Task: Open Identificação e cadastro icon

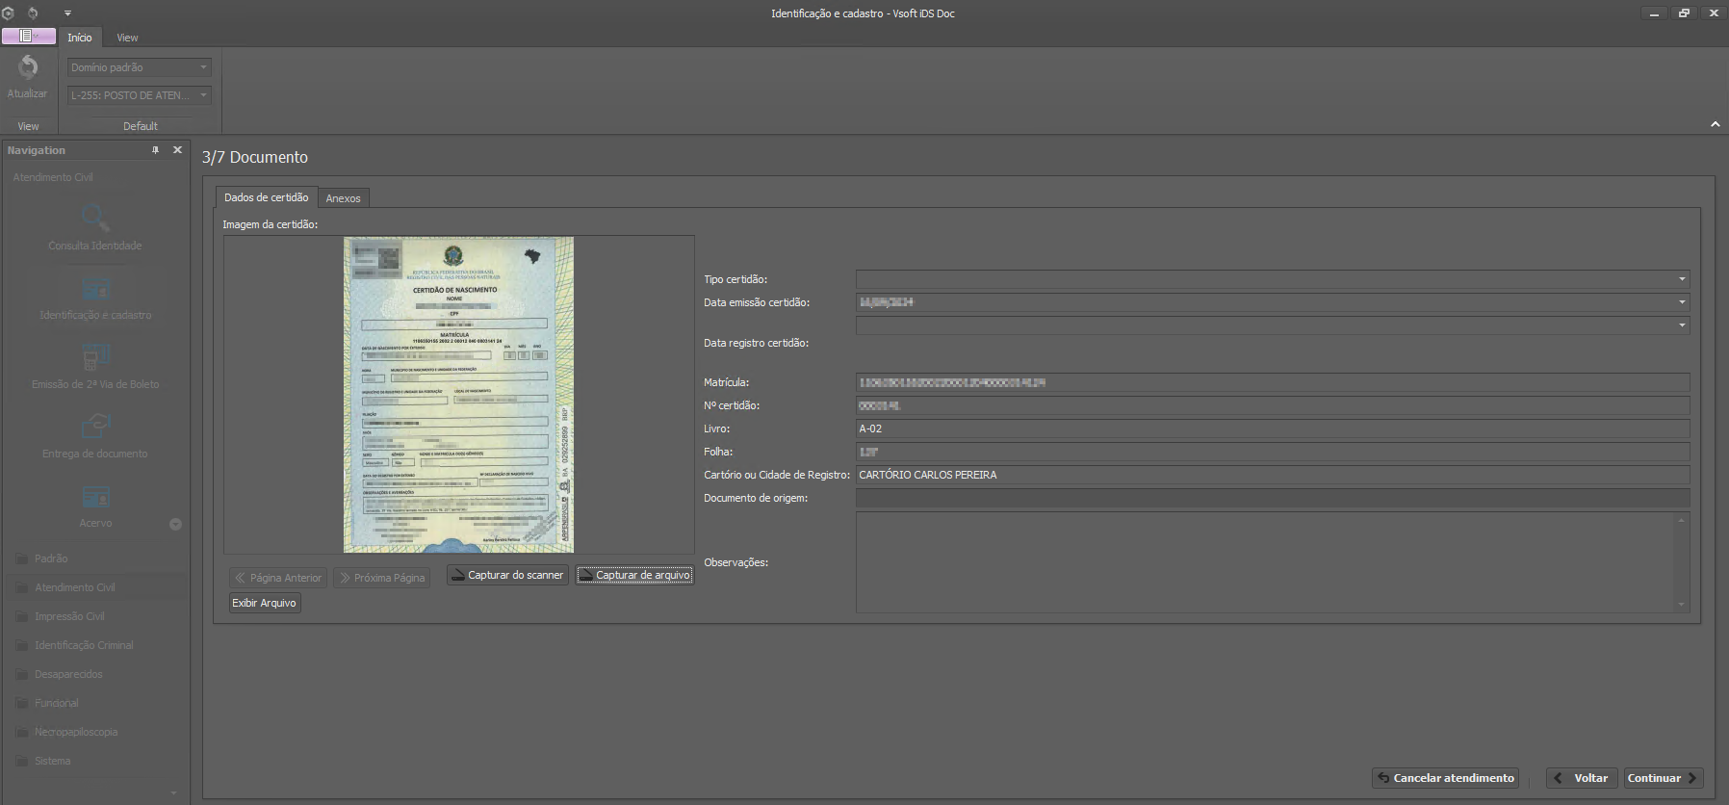Action: (x=95, y=288)
